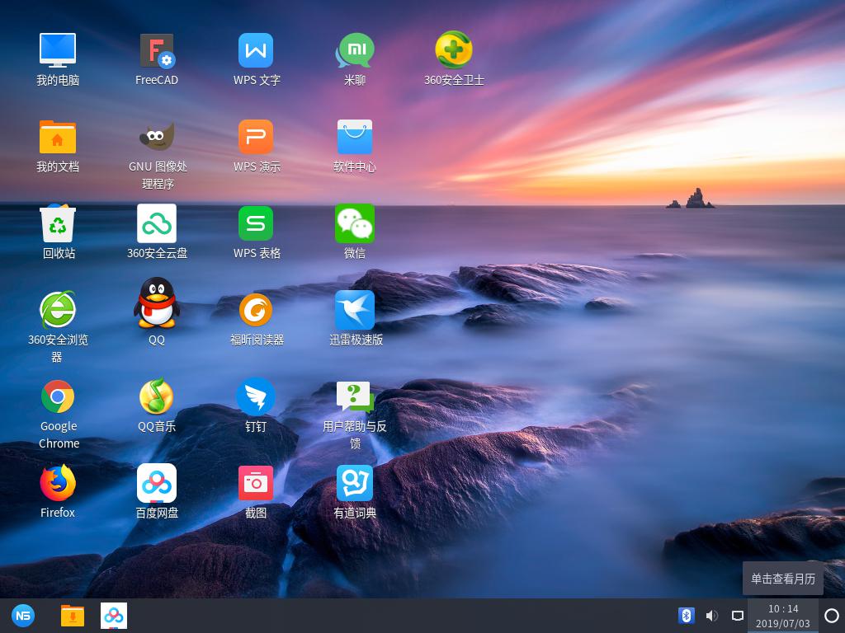
Task: Open 360安全卫士 shortcut
Action: coord(454,51)
